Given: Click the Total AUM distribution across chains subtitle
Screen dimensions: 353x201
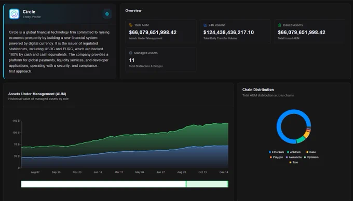Looking at the screenshot, I should (x=268, y=95).
